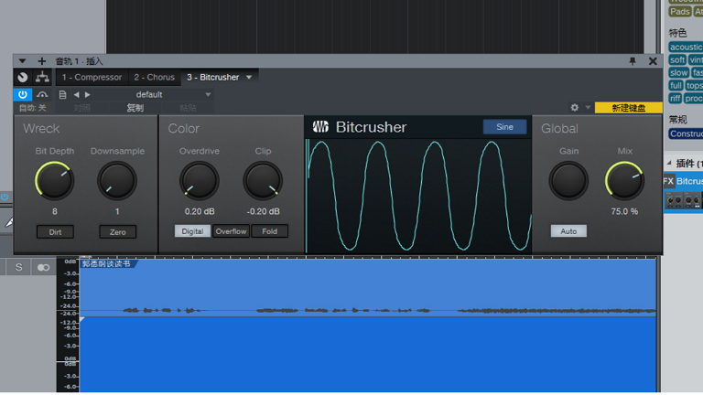
Task: Toggle the Zero button
Action: pos(117,232)
